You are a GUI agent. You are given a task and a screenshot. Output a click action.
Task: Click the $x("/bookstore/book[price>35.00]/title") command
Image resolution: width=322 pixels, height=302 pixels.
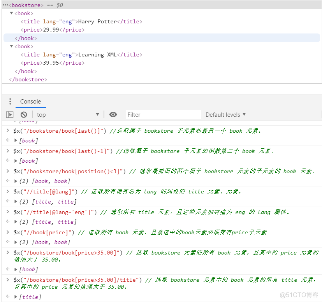pyautogui.click(x=77, y=280)
